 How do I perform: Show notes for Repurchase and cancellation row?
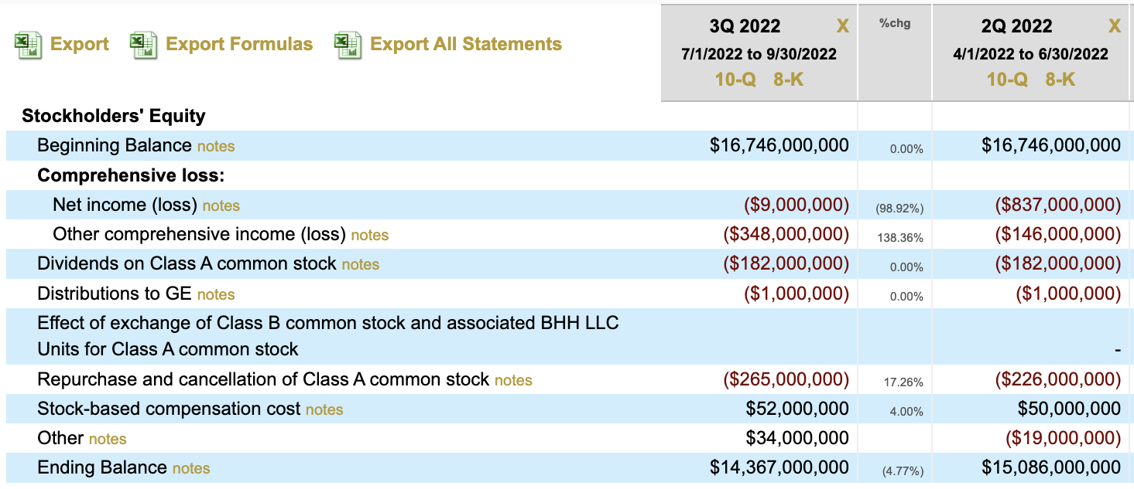point(513,380)
